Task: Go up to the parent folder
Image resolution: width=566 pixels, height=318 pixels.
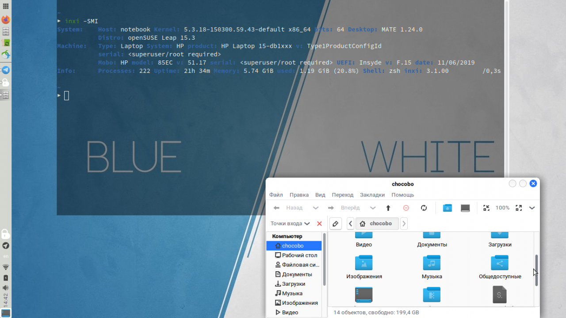Action: [388, 208]
